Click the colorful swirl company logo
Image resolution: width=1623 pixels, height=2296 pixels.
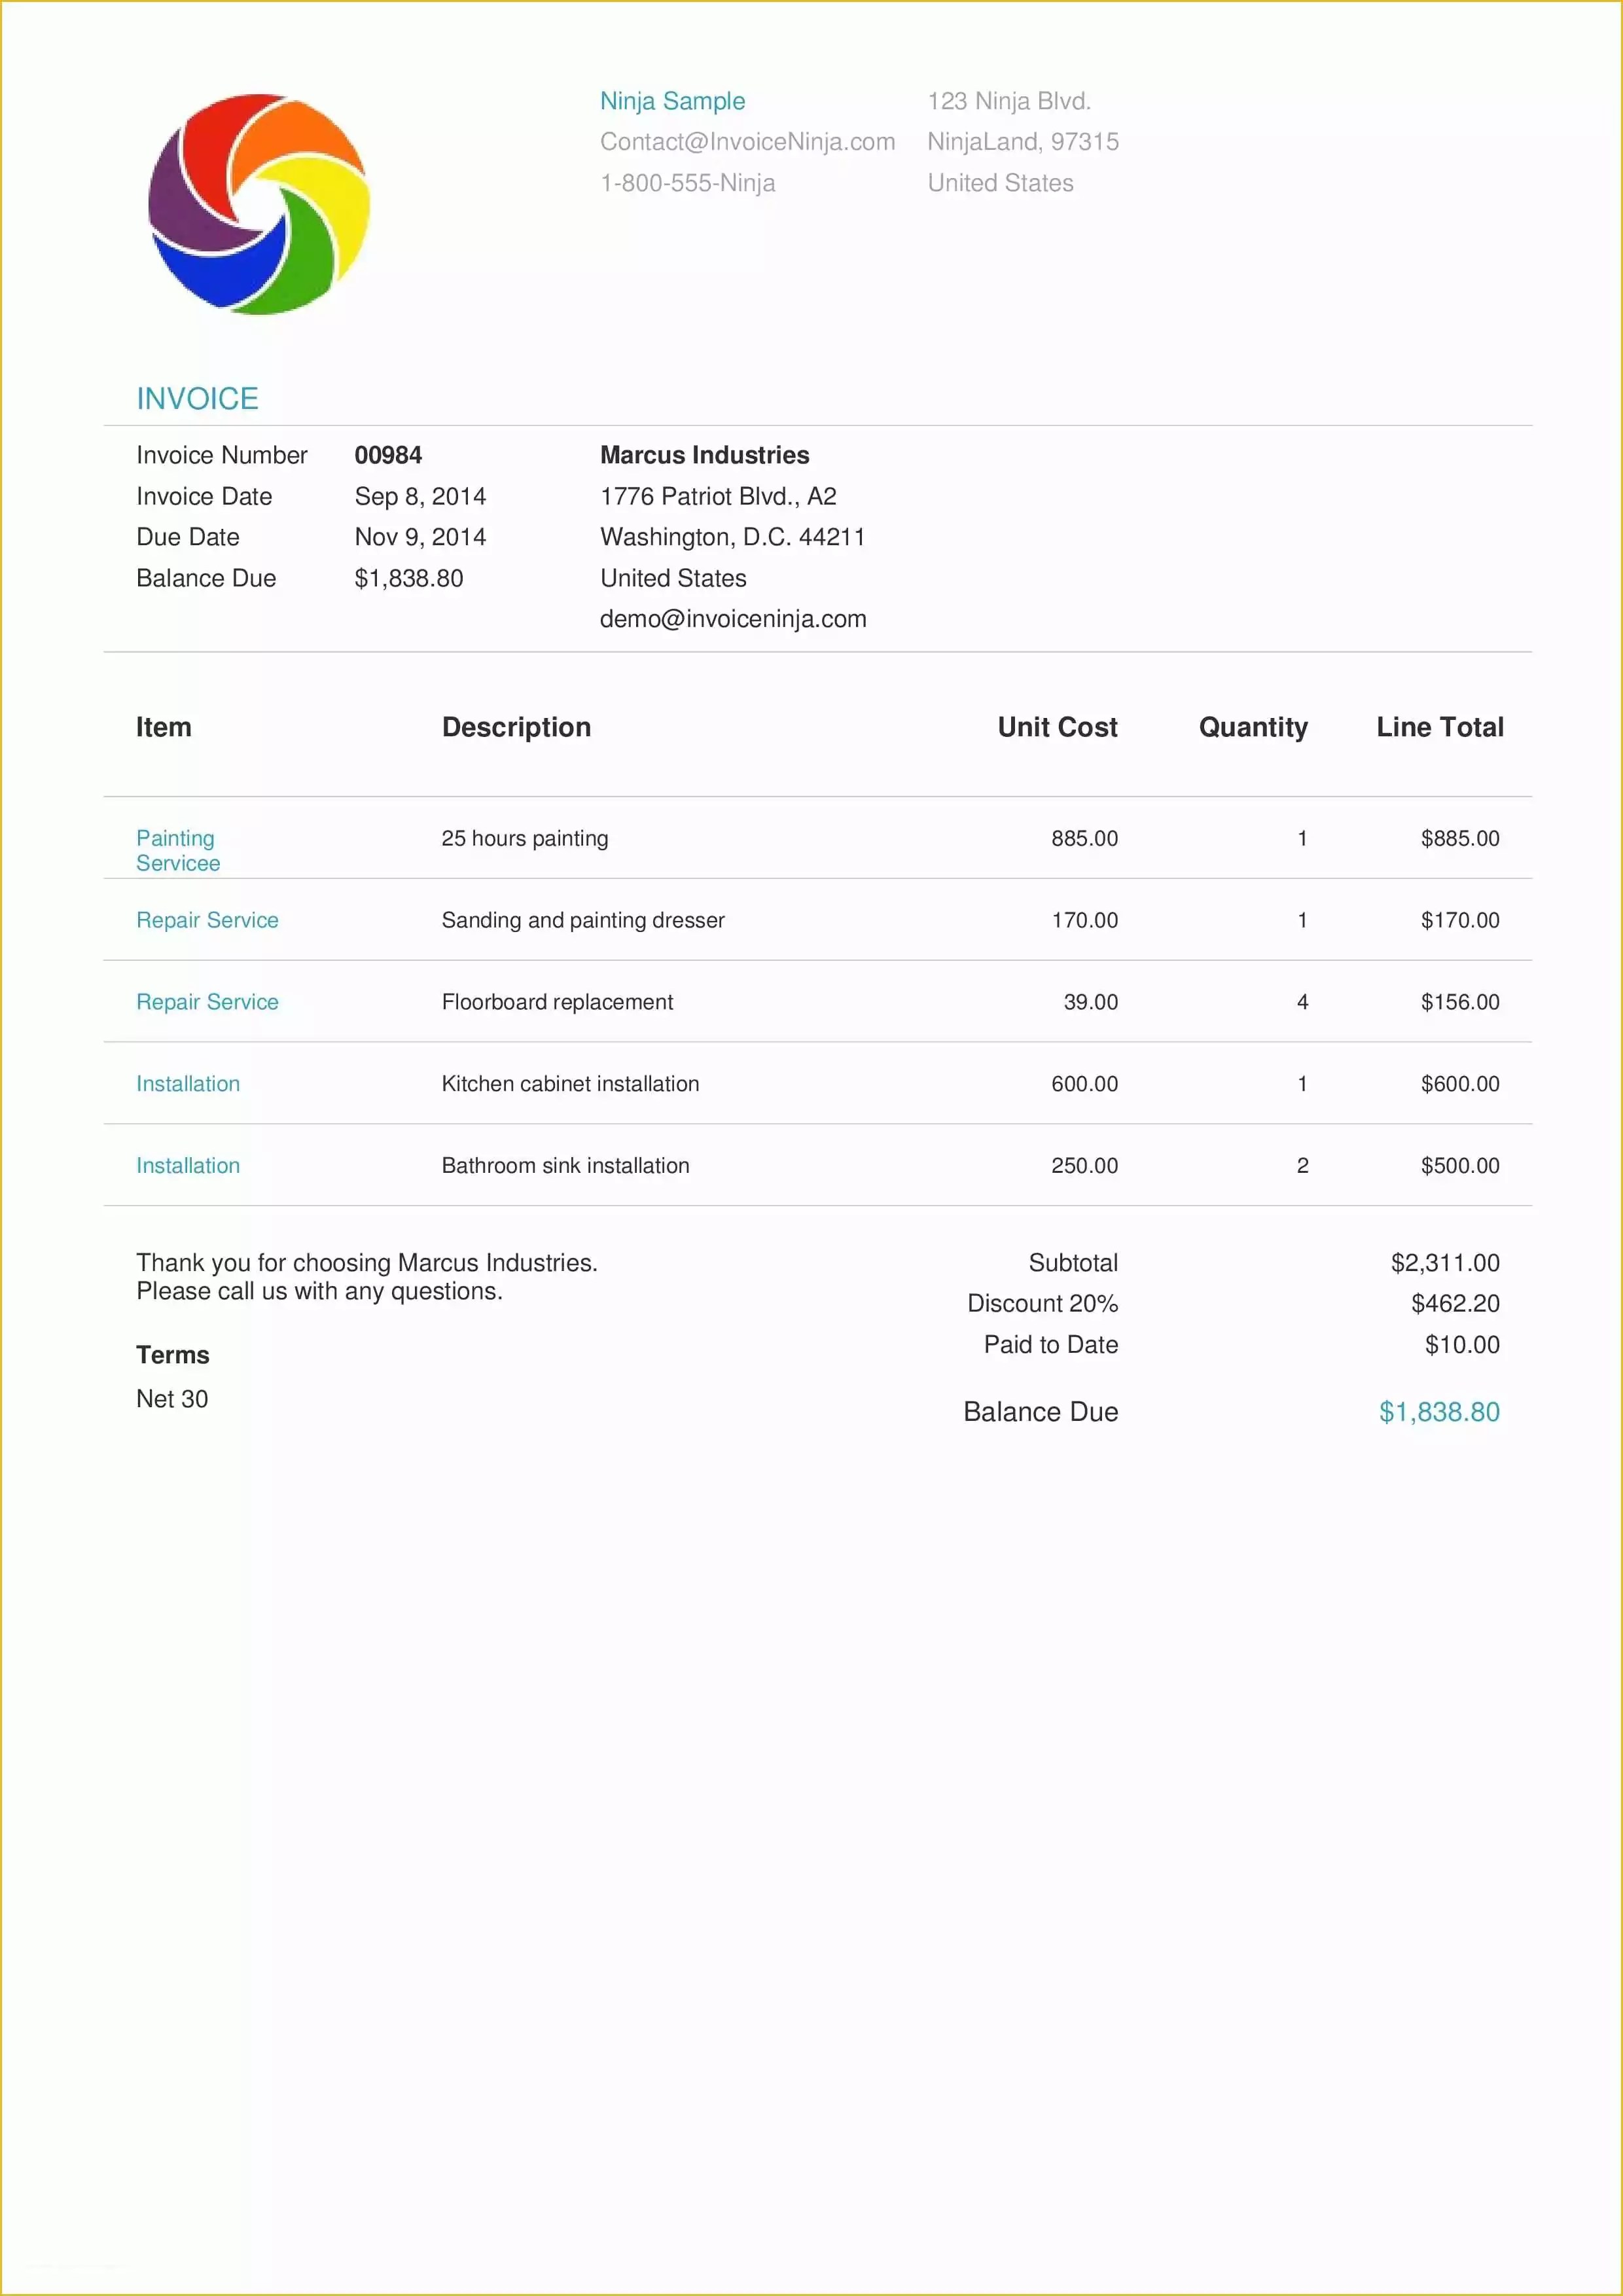(x=259, y=205)
